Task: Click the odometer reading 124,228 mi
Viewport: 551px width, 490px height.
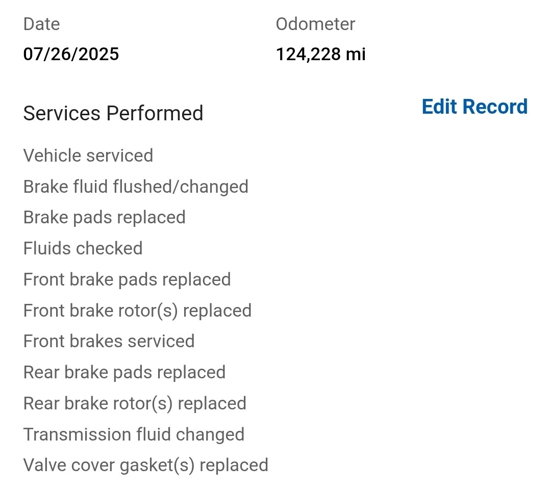Action: click(320, 54)
